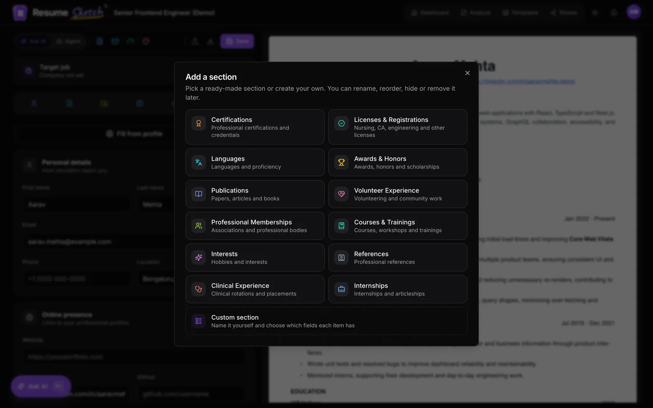Open the user avatar in top bar

pos(634,12)
